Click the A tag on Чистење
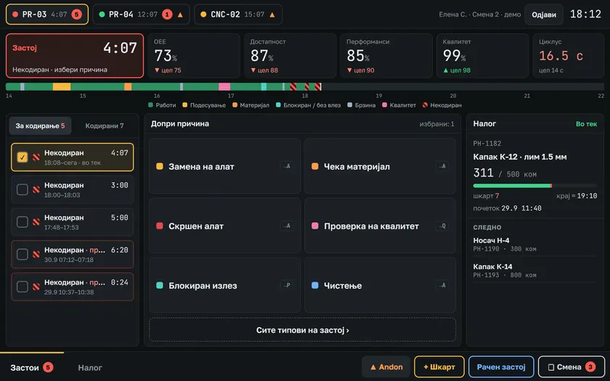Image resolution: width=610 pixels, height=381 pixels. click(442, 285)
